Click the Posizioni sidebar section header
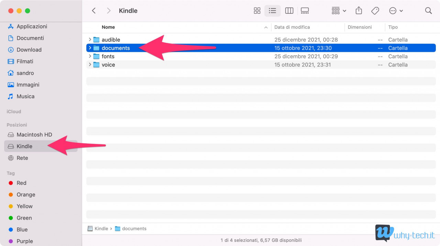 (x=17, y=125)
